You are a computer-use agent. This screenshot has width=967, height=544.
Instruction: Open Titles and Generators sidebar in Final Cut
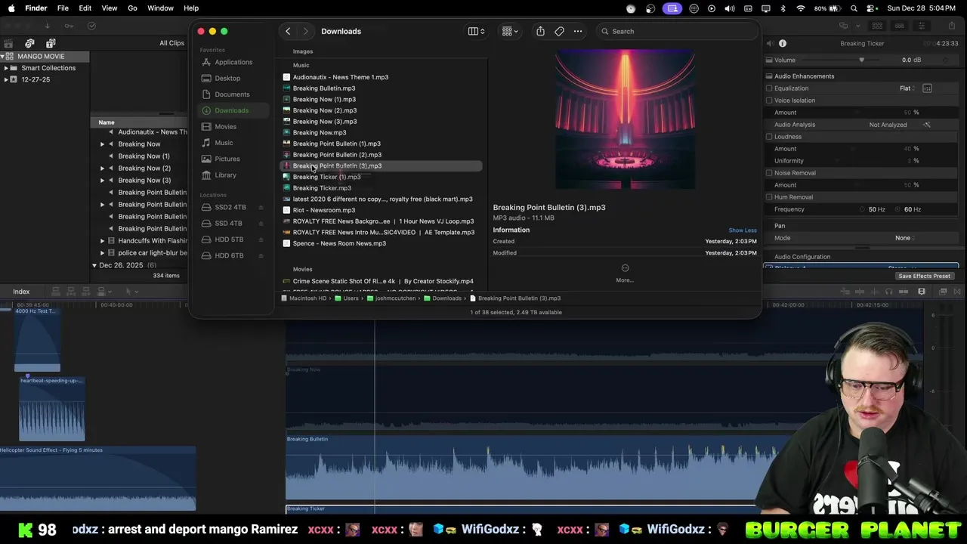[x=49, y=43]
